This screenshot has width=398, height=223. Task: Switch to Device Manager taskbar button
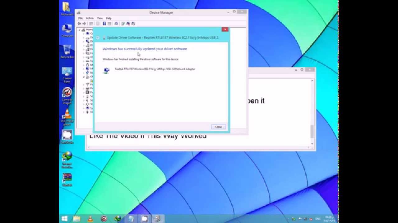click(x=158, y=219)
